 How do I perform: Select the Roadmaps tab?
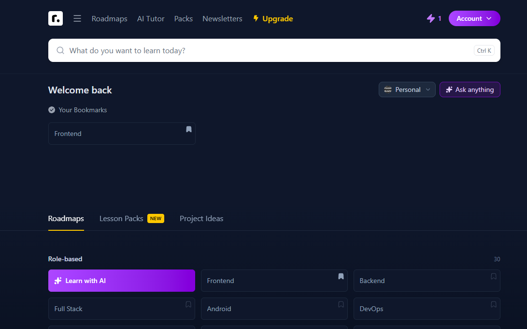(66, 219)
